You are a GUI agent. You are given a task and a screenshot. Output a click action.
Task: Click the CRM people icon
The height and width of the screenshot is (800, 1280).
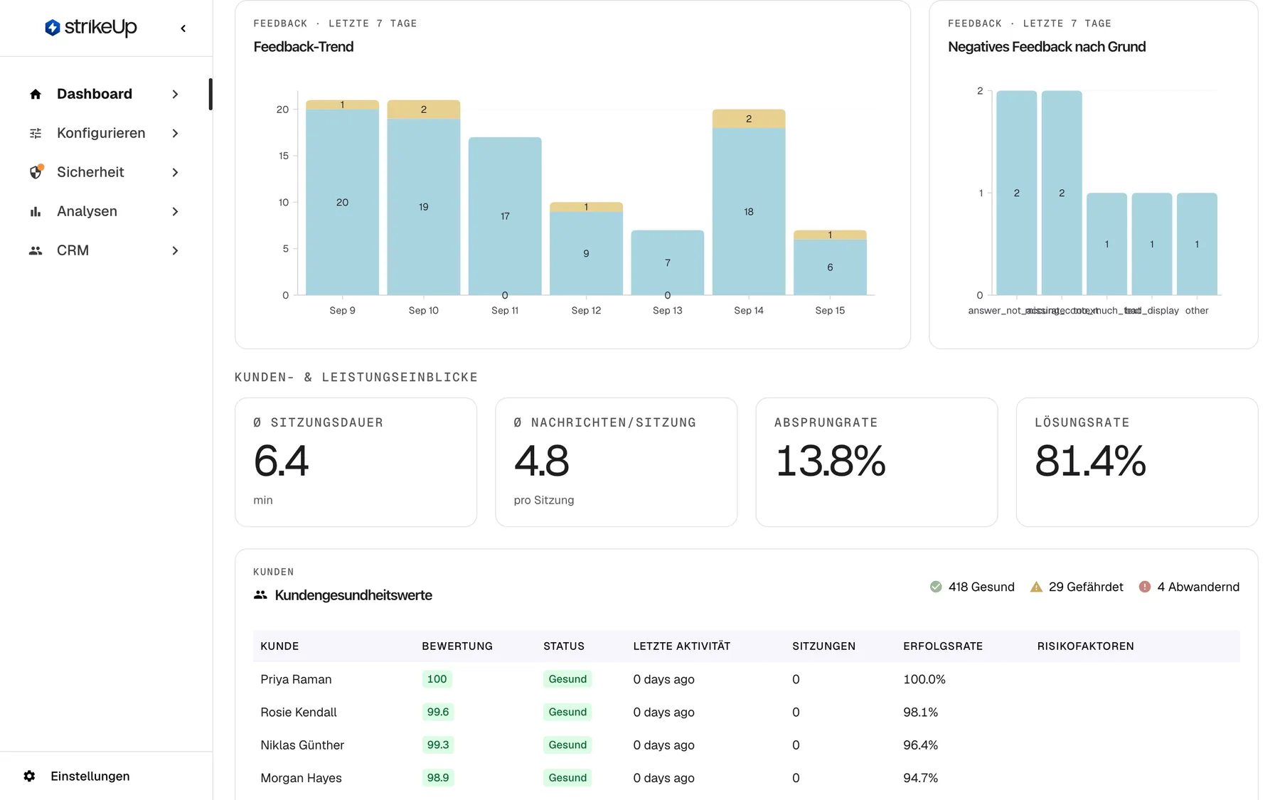[x=36, y=250]
